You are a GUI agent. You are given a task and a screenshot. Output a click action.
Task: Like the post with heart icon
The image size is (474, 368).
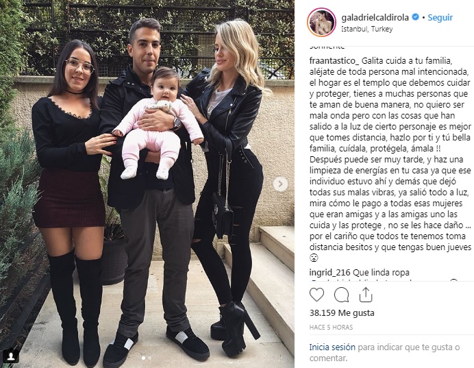[316, 295]
